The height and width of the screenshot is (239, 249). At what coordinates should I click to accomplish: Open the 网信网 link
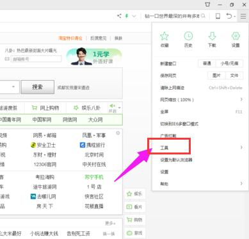point(70,120)
